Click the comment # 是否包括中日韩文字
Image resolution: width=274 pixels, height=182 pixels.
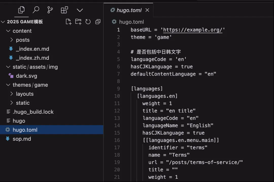(x=156, y=52)
